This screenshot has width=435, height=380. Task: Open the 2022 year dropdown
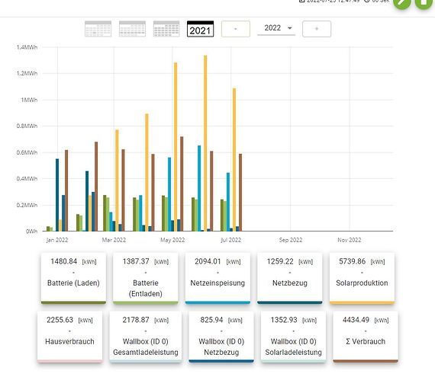click(276, 28)
